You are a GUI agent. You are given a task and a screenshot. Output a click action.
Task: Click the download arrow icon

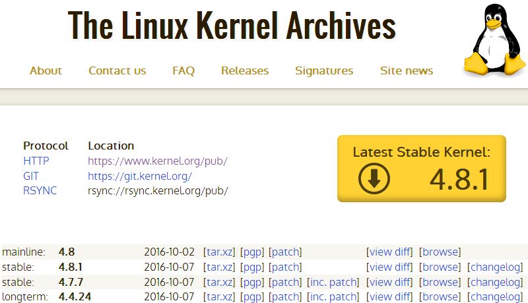[374, 178]
